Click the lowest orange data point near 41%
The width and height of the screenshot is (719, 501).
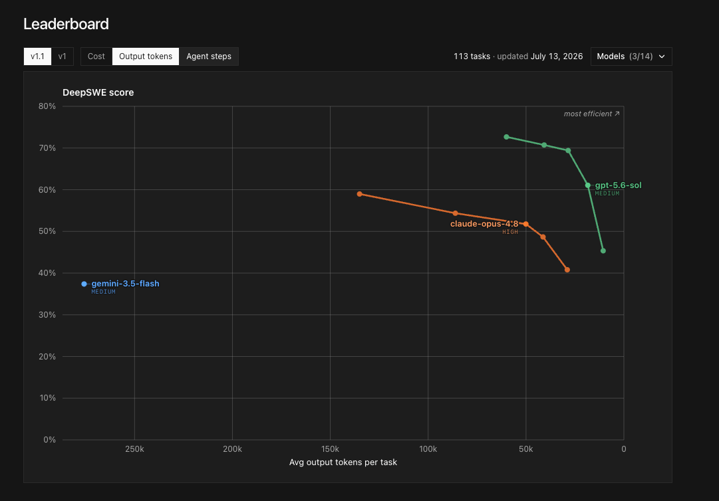567,270
